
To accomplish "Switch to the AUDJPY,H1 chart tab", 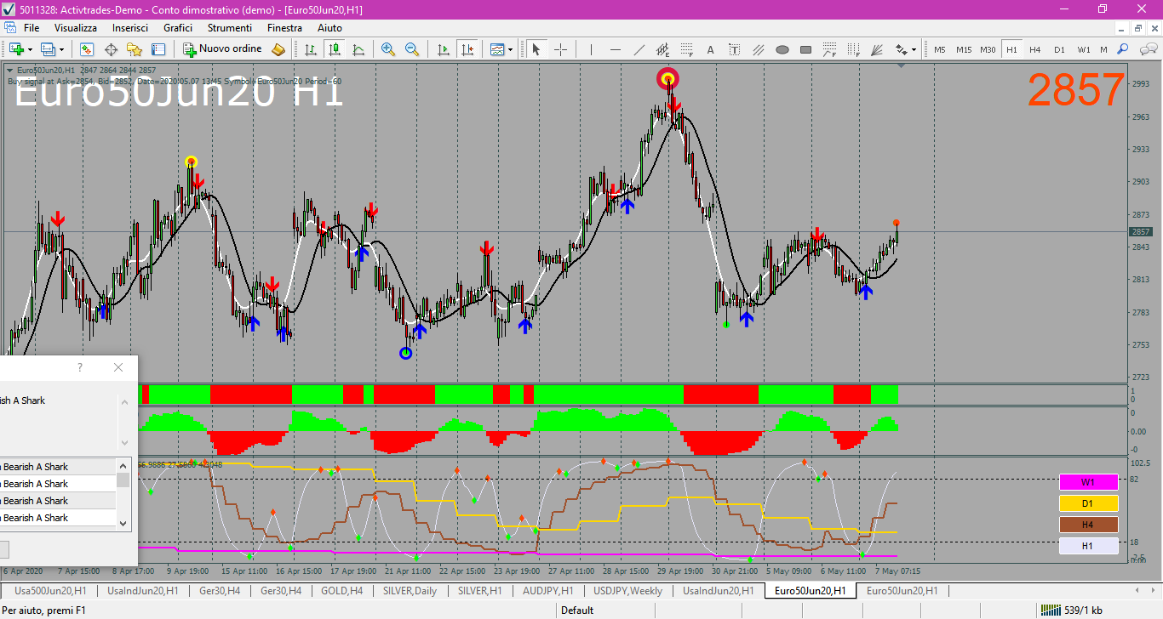I will [547, 590].
